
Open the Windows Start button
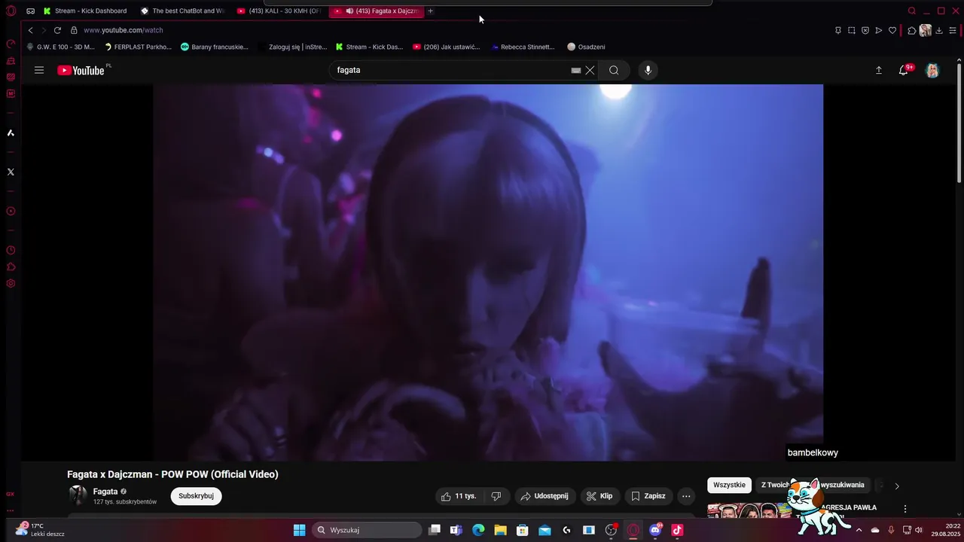(x=299, y=530)
